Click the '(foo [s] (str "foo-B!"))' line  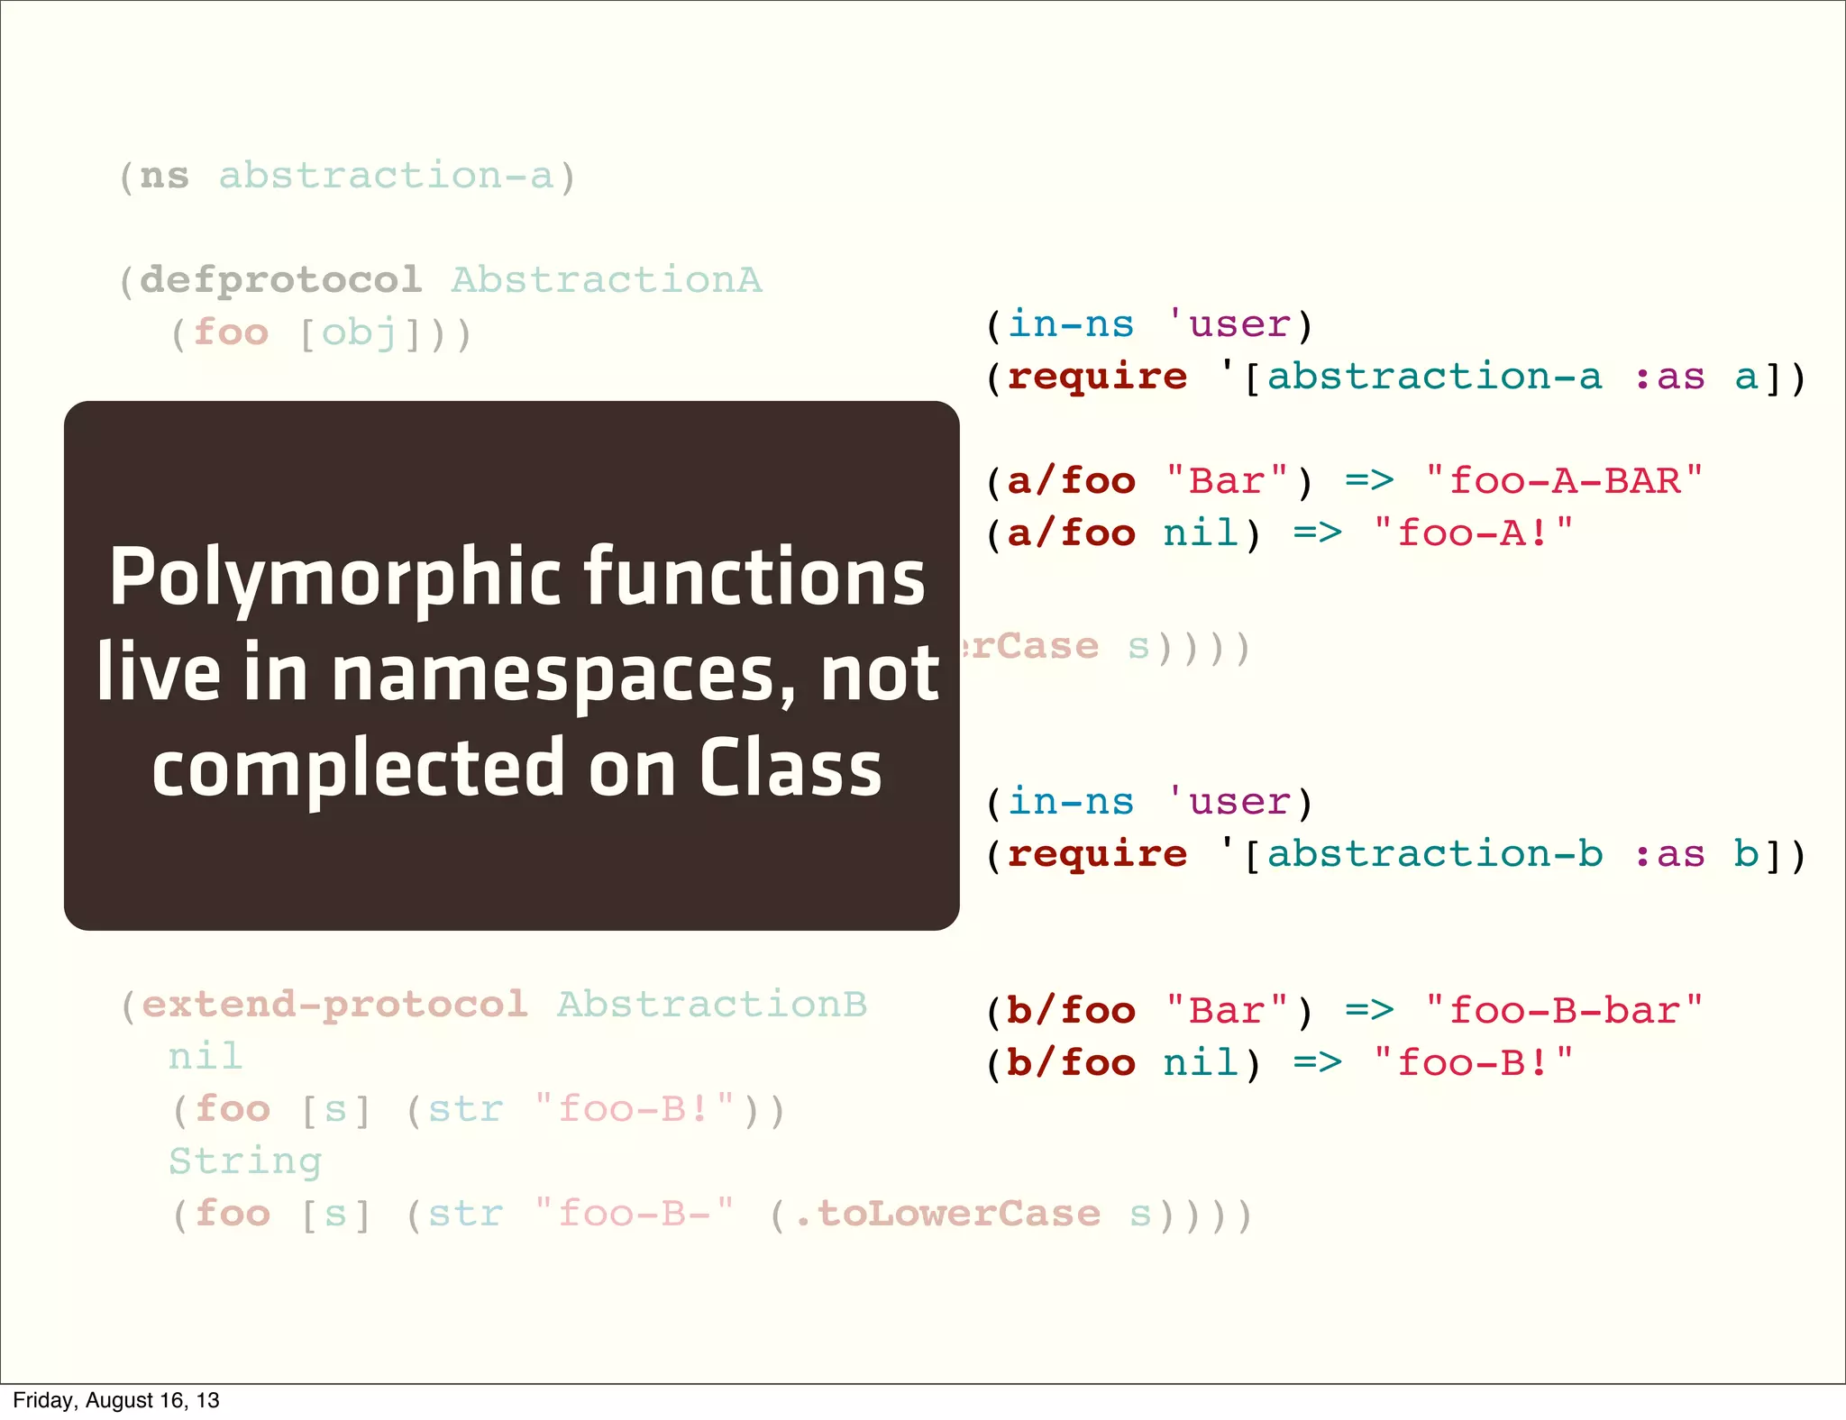click(479, 1109)
